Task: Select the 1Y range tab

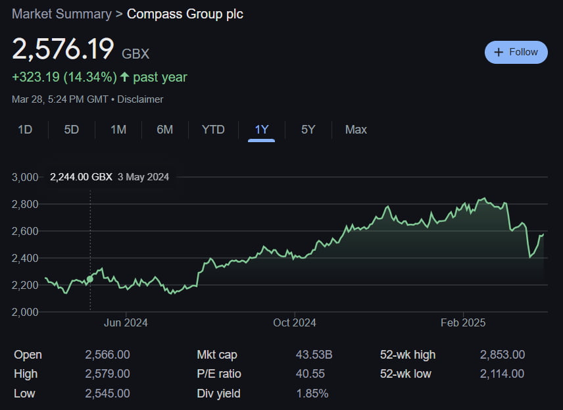Action: (262, 130)
